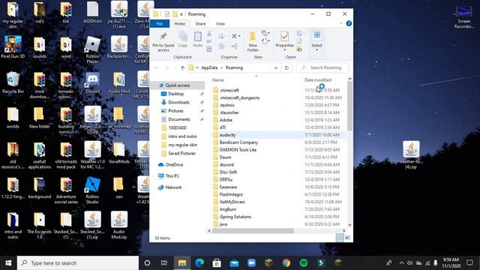
Task: Open Spotify from the taskbar
Action: click(304, 263)
